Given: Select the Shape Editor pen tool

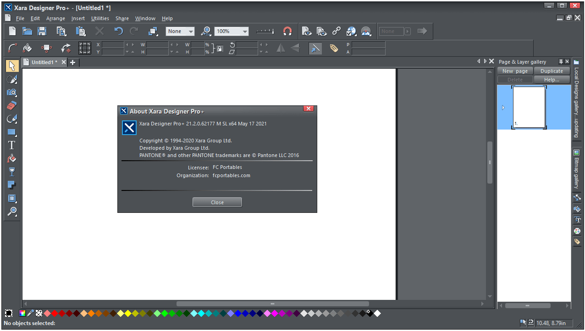Looking at the screenshot, I should point(12,119).
